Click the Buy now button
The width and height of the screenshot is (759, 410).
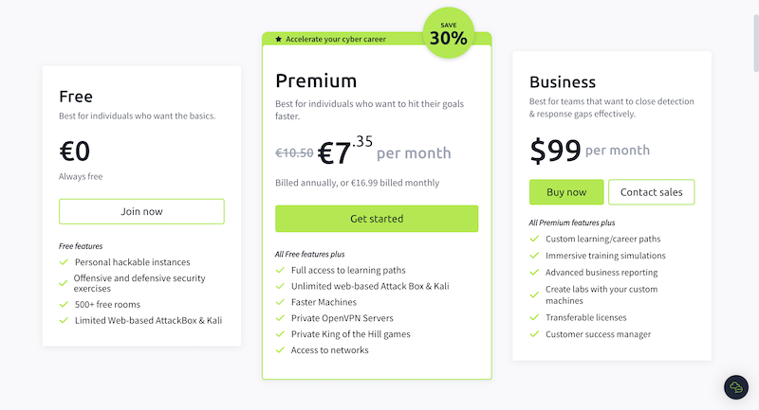(x=566, y=192)
